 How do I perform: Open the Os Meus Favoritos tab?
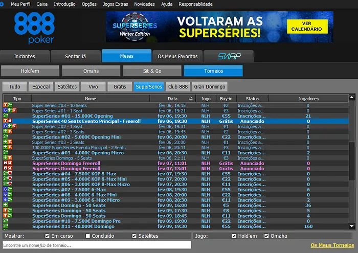point(177,56)
